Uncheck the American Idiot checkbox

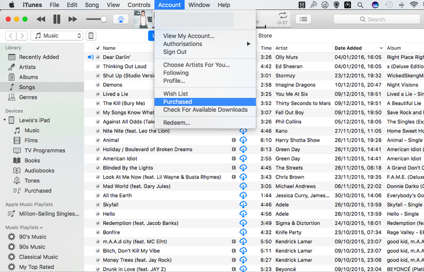98,159
